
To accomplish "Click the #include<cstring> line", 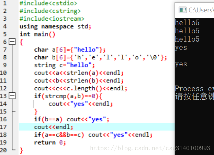I will [x=50, y=11].
